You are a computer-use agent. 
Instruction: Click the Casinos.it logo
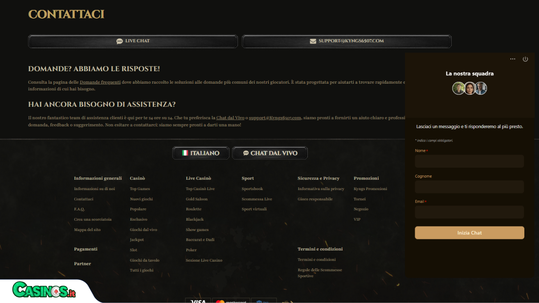point(44,291)
